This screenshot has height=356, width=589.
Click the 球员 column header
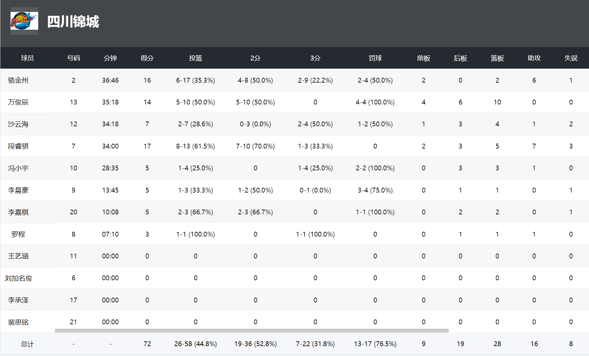tap(27, 58)
